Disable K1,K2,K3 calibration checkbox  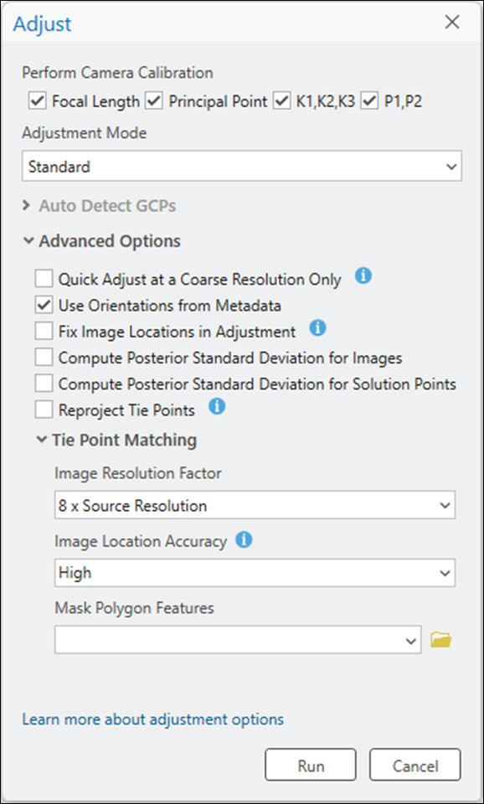pyautogui.click(x=281, y=101)
